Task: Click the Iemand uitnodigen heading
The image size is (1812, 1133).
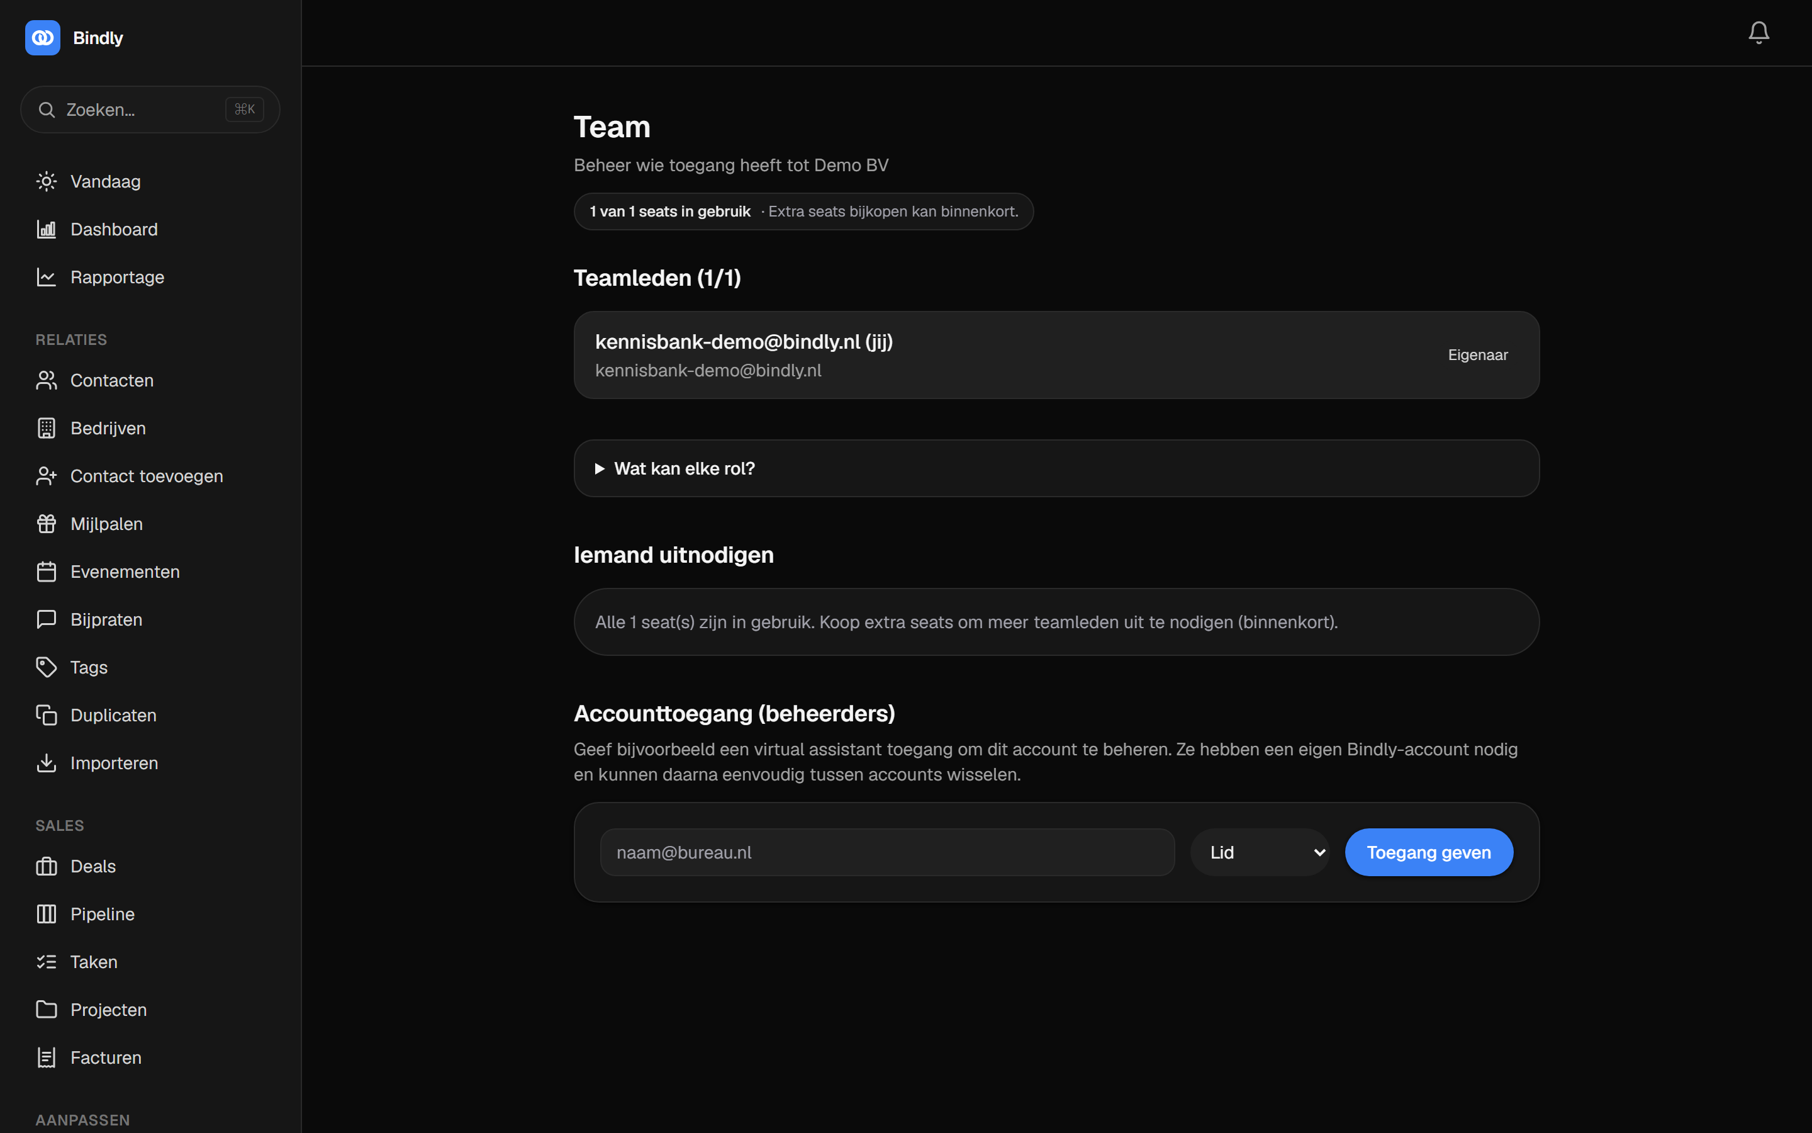Action: click(x=673, y=555)
